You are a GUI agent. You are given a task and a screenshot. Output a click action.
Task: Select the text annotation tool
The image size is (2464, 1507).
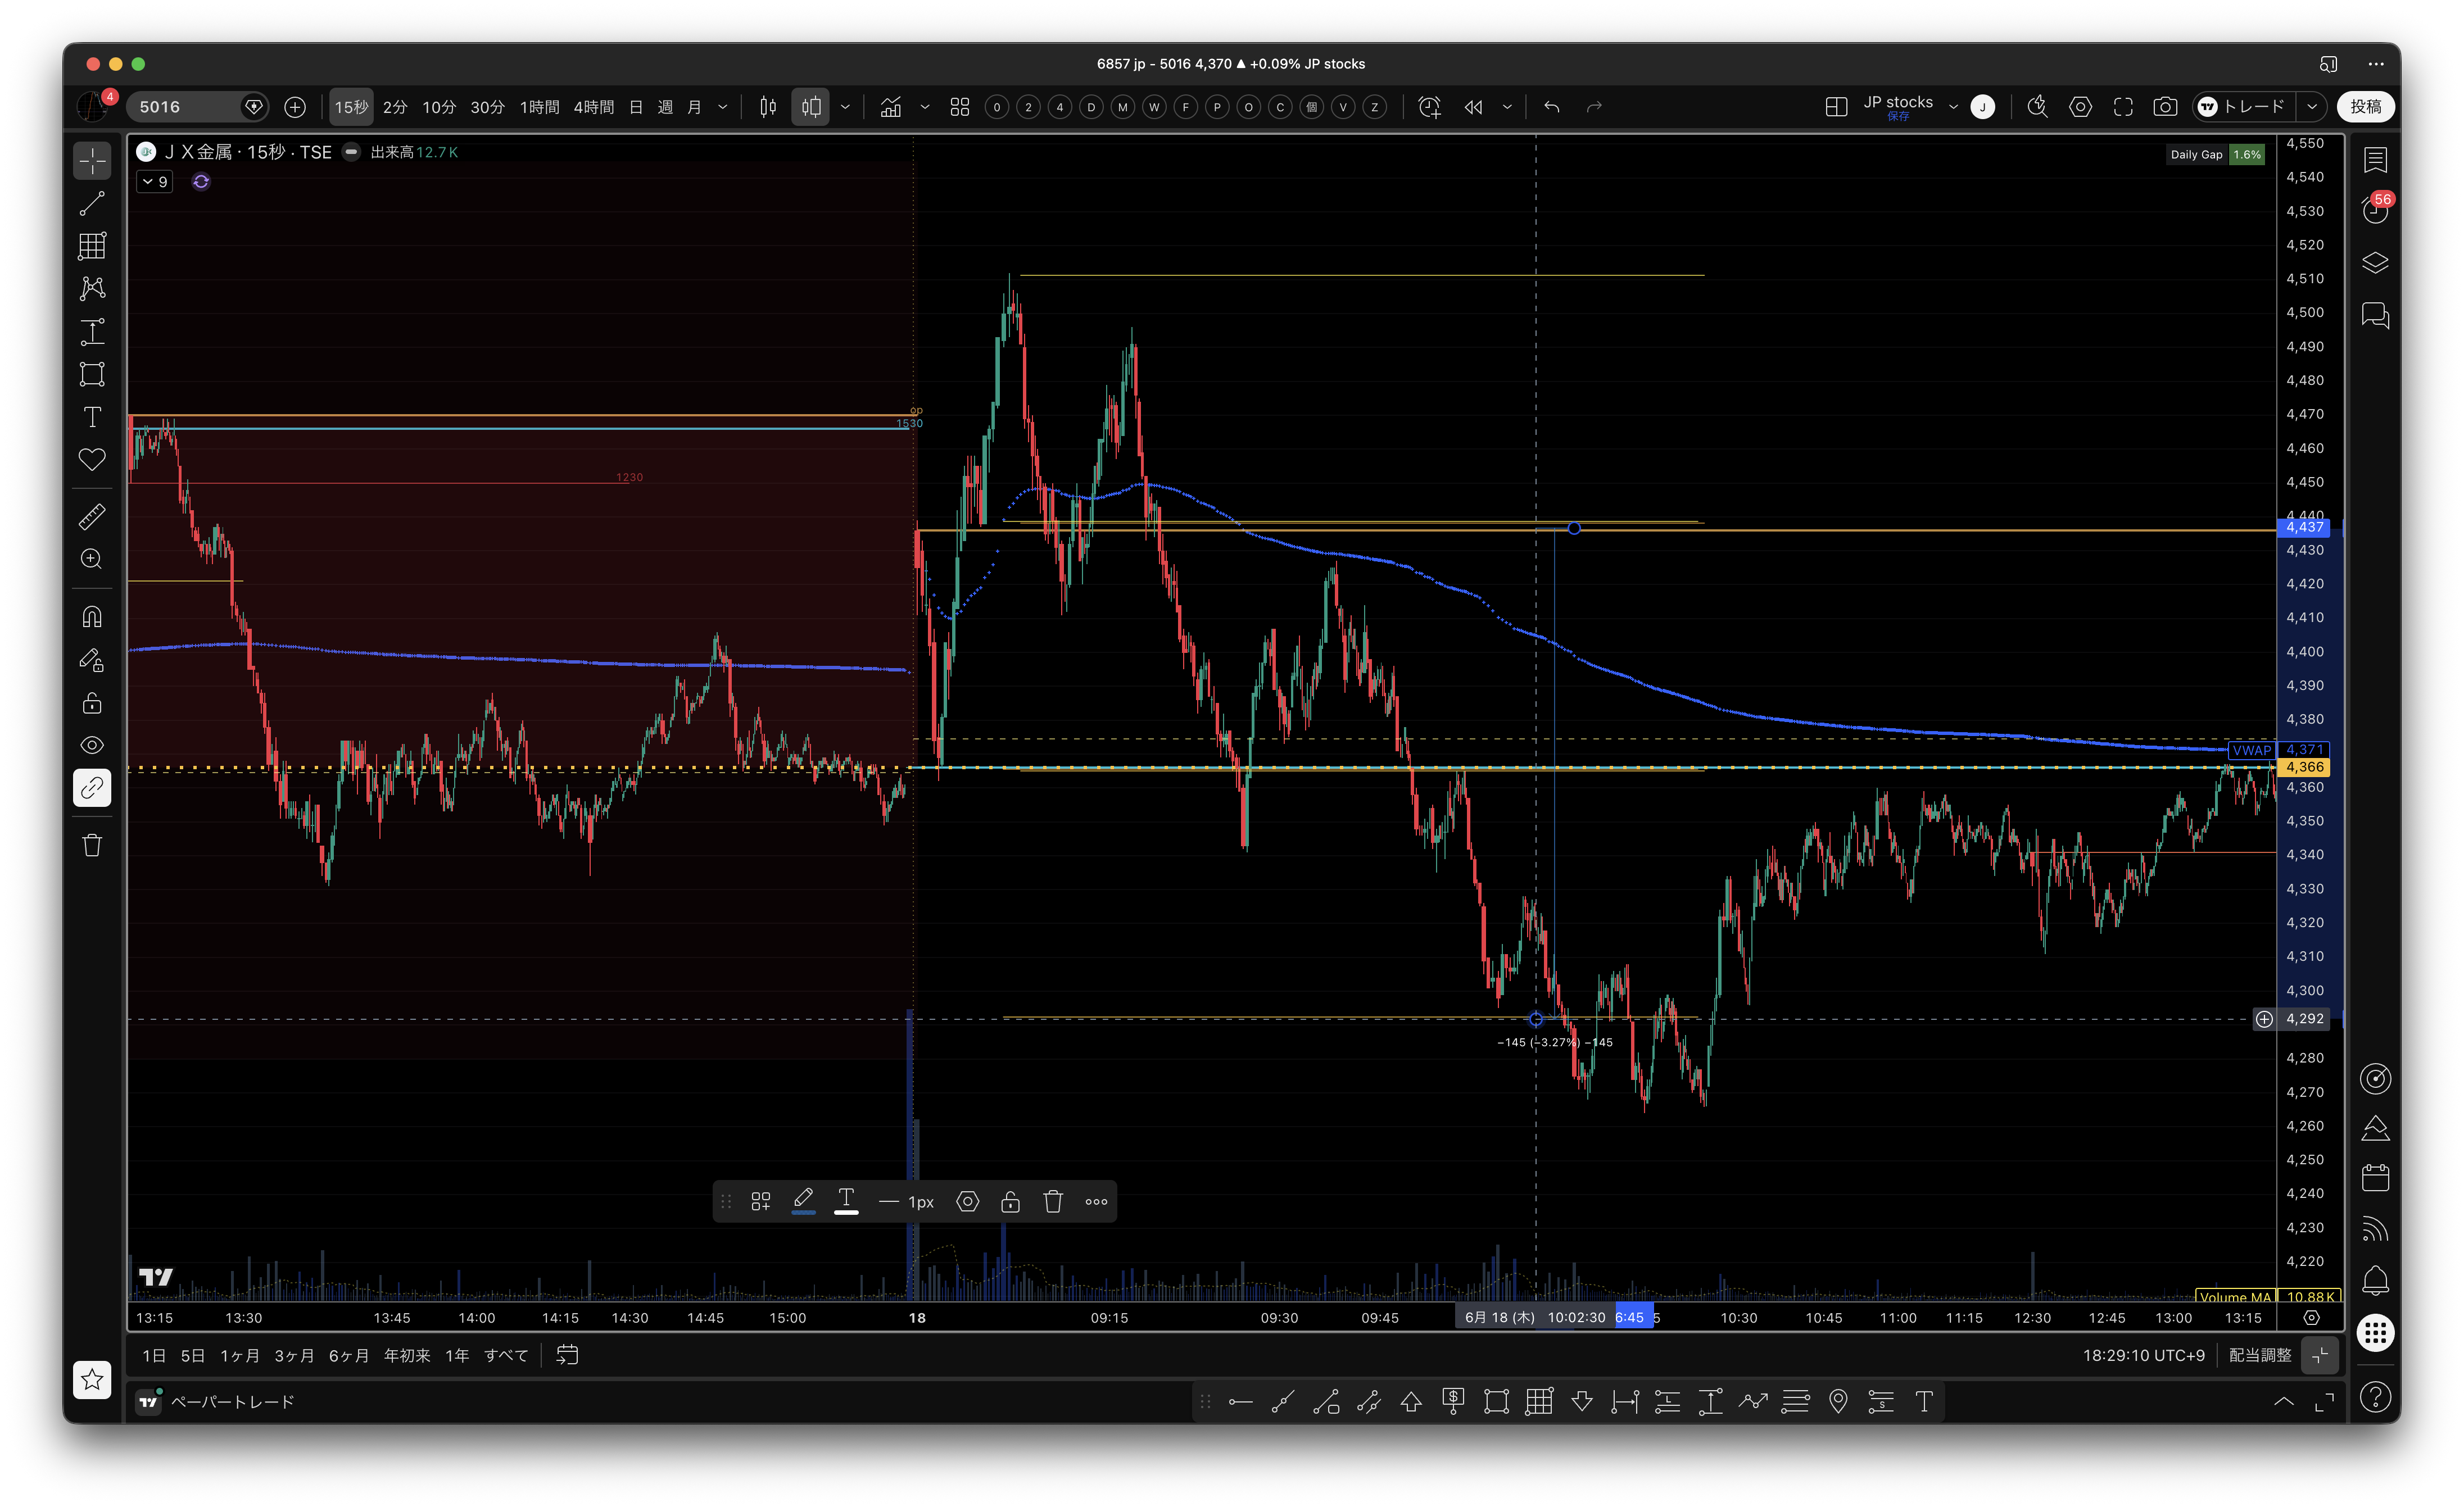click(x=92, y=417)
